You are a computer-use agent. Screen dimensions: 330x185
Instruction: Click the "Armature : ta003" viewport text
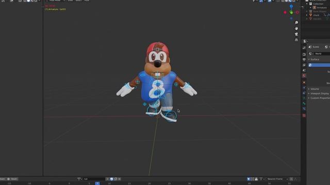click(x=57, y=9)
